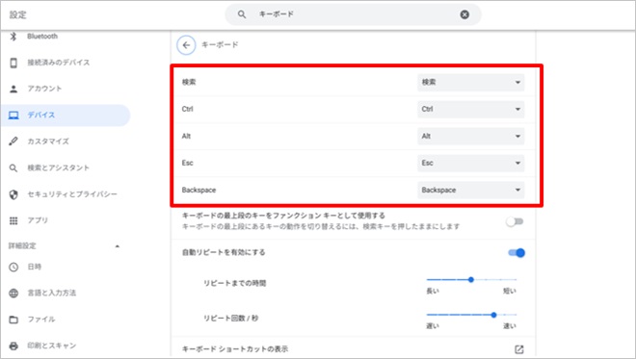This screenshot has width=636, height=359.
Task: Click the Esc row label
Action: [x=187, y=163]
